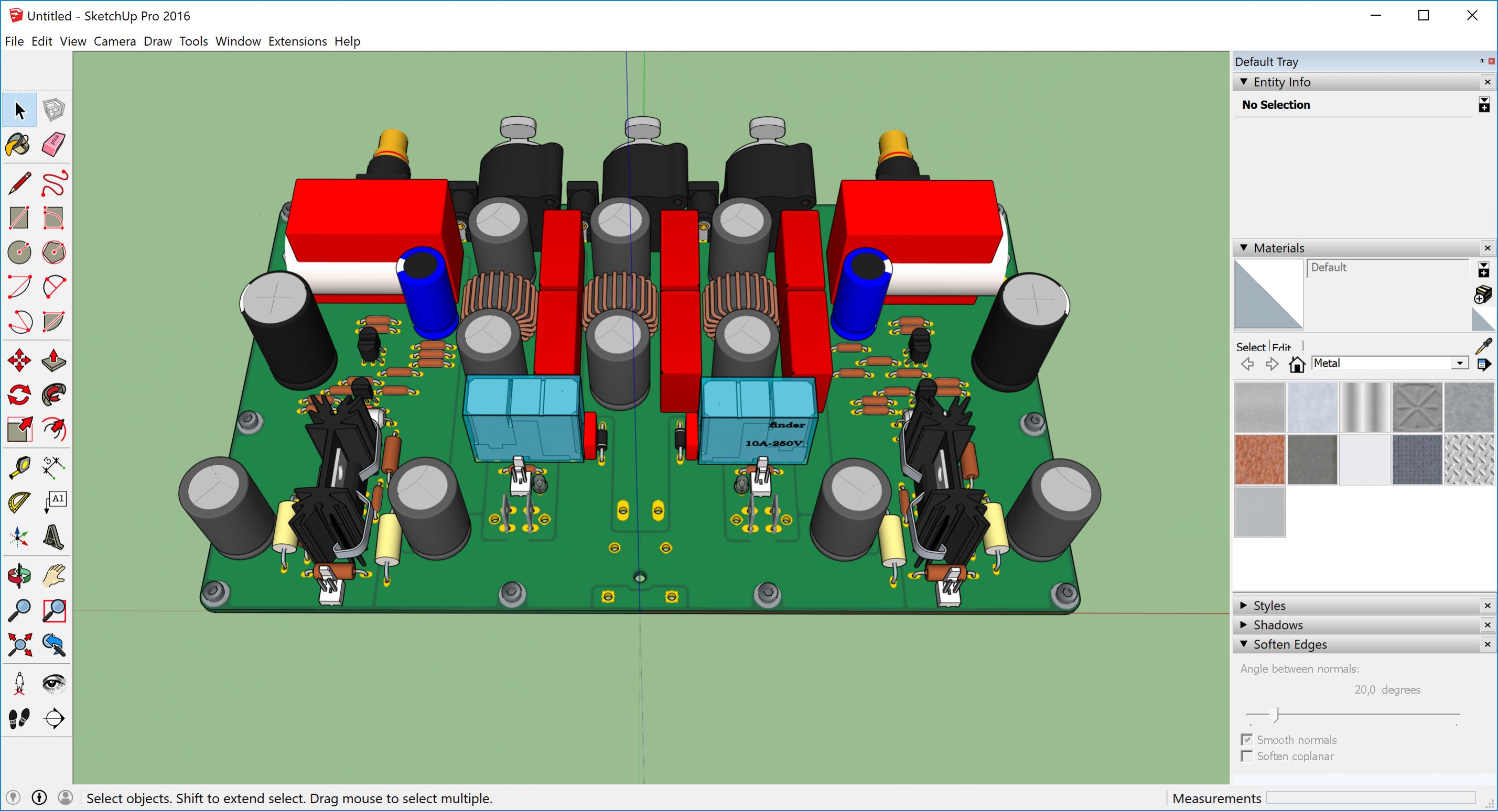
Task: Select the 3D Text tool
Action: click(x=54, y=537)
